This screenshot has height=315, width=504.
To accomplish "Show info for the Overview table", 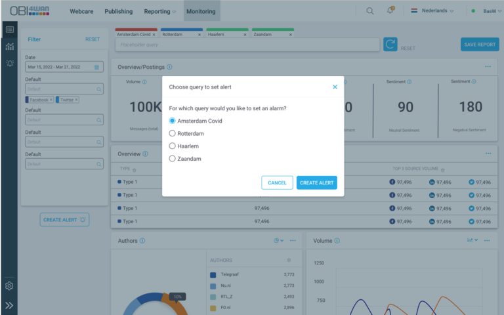I will pyautogui.click(x=145, y=154).
